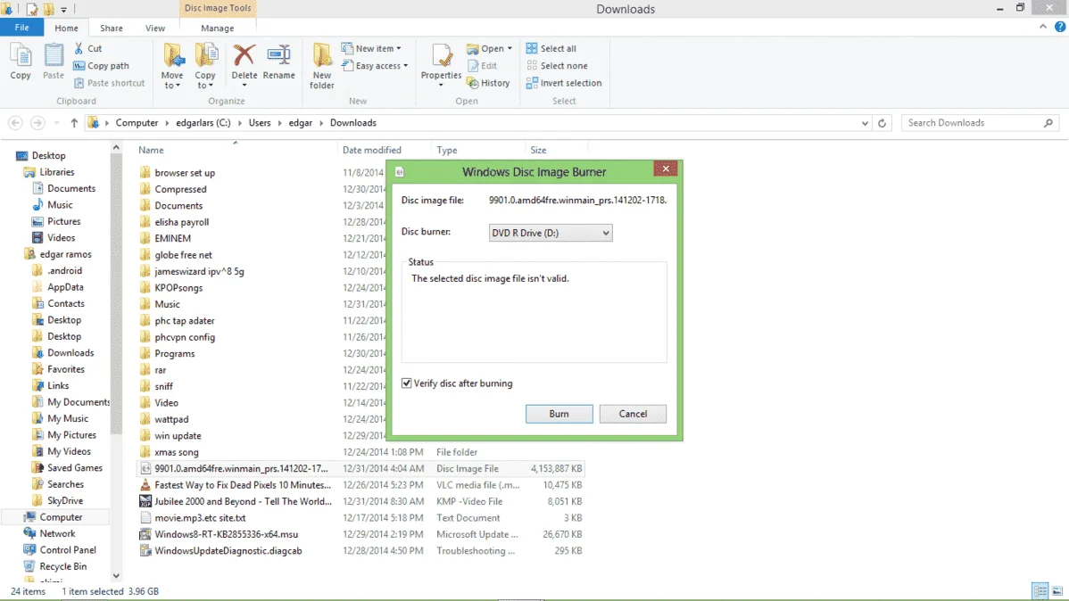
Task: Switch to the View ribbon tab
Action: (154, 28)
